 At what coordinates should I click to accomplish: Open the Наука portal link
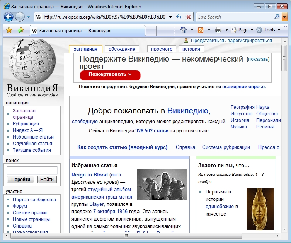(263, 107)
